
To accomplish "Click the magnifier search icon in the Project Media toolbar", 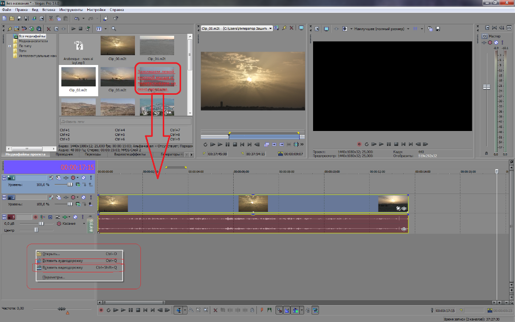I will coord(114,29).
